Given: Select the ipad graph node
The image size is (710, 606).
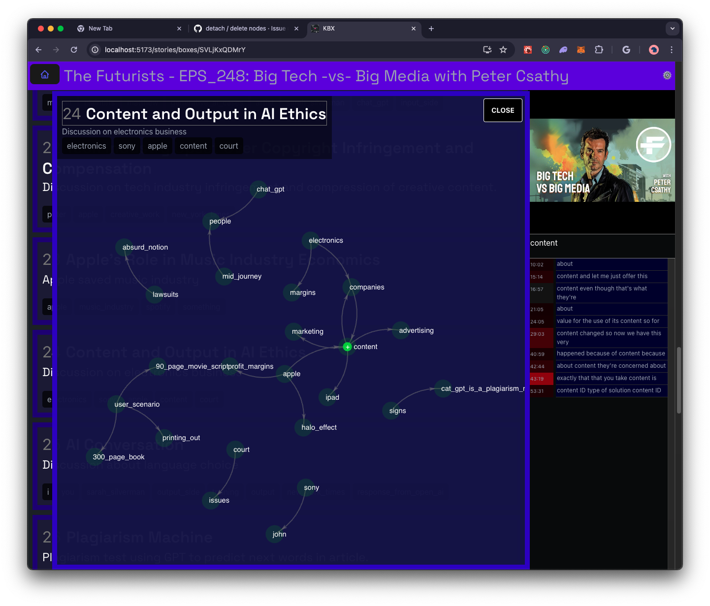Looking at the screenshot, I should click(x=328, y=397).
